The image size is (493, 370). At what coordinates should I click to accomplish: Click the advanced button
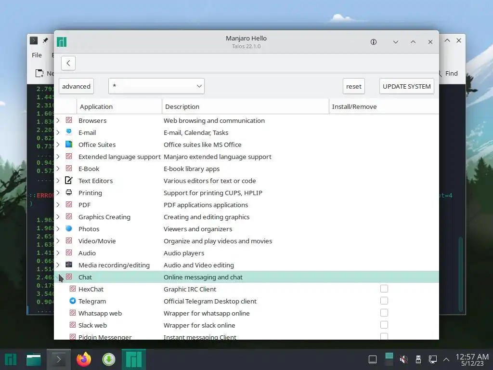point(76,86)
